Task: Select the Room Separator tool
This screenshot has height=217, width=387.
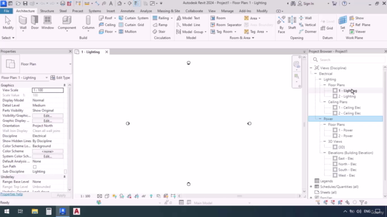Action: click(226, 25)
